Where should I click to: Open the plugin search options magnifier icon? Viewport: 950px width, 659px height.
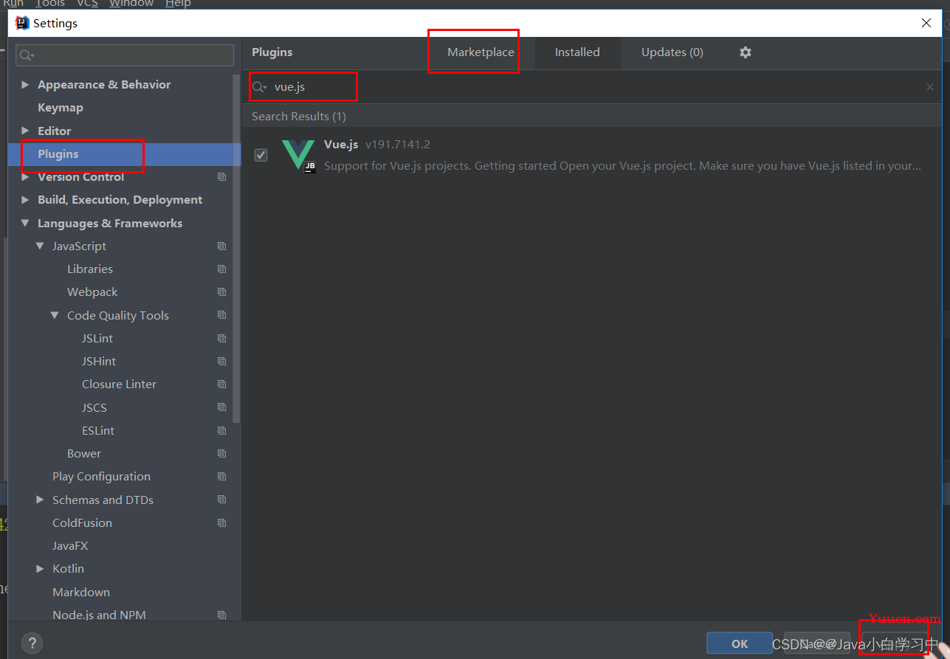[260, 87]
